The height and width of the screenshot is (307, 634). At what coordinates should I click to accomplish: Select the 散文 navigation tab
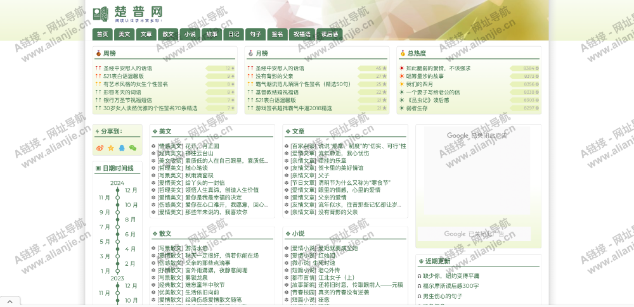click(x=168, y=34)
